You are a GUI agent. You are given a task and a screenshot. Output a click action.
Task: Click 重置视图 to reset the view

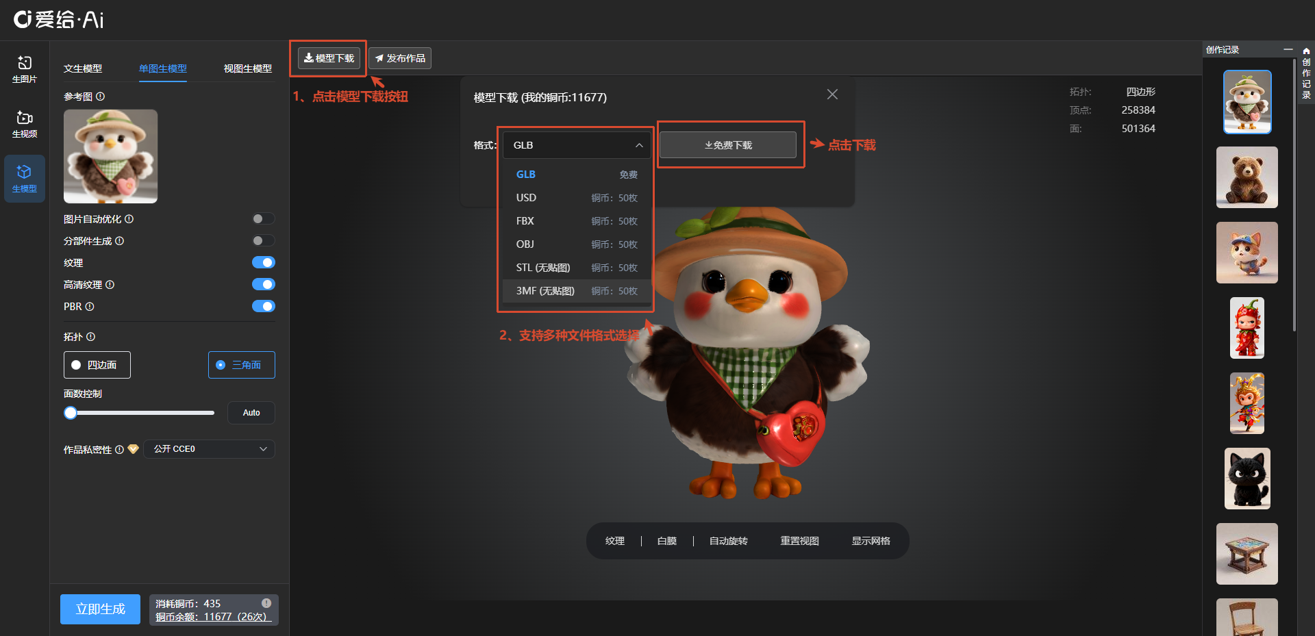[800, 541]
